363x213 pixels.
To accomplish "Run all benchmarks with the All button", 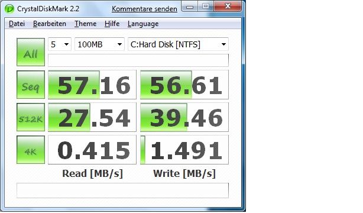I will (x=31, y=52).
